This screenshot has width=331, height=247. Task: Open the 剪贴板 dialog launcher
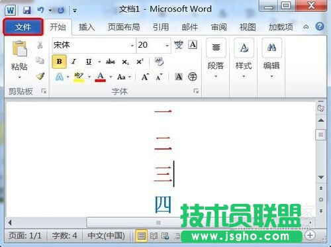pyautogui.click(x=44, y=91)
